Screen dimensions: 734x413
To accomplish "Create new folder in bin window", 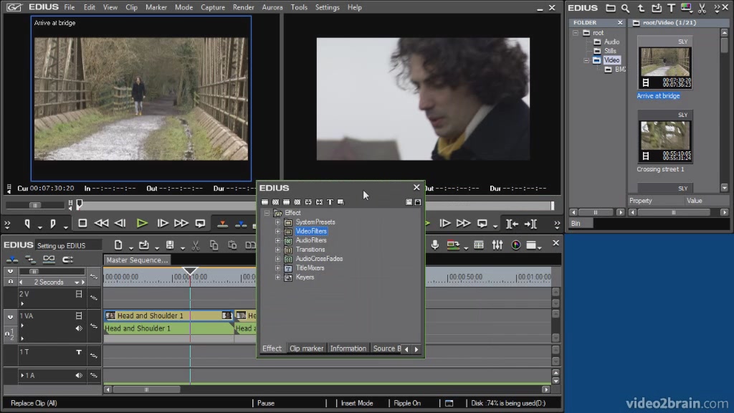I will point(611,8).
